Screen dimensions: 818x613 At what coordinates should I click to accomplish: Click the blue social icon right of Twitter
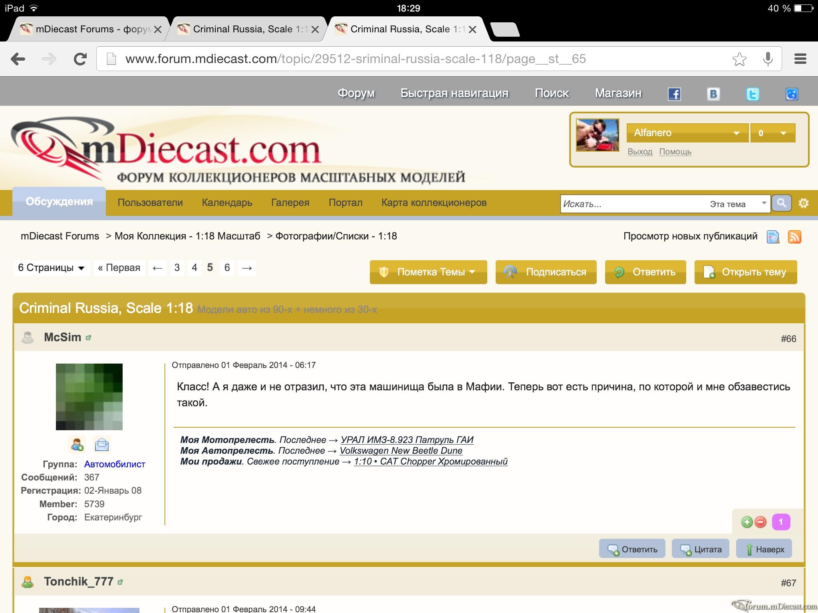(x=792, y=94)
